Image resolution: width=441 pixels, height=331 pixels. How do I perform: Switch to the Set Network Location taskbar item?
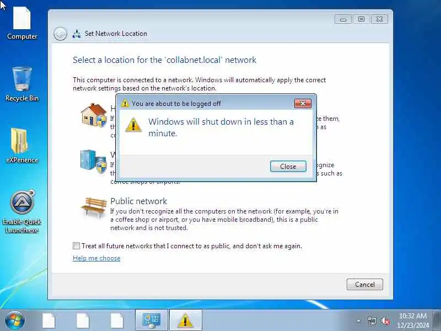click(x=151, y=320)
